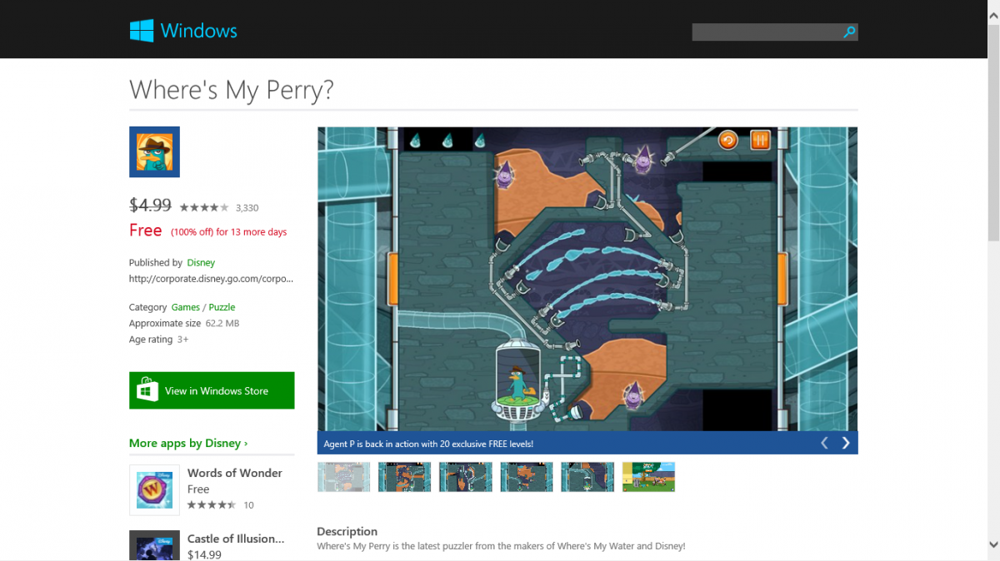This screenshot has width=1000, height=561.
Task: Click the search magnifier icon
Action: [849, 32]
